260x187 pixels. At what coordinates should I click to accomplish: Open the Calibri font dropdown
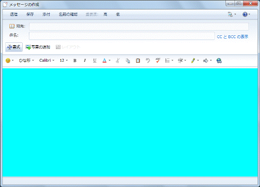[x=47, y=60]
